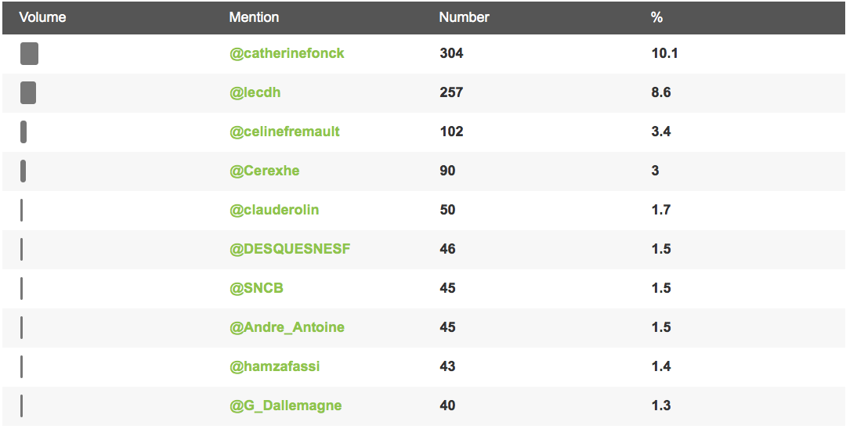The width and height of the screenshot is (846, 429).
Task: Open the @SNCB mention link
Action: pyautogui.click(x=256, y=288)
